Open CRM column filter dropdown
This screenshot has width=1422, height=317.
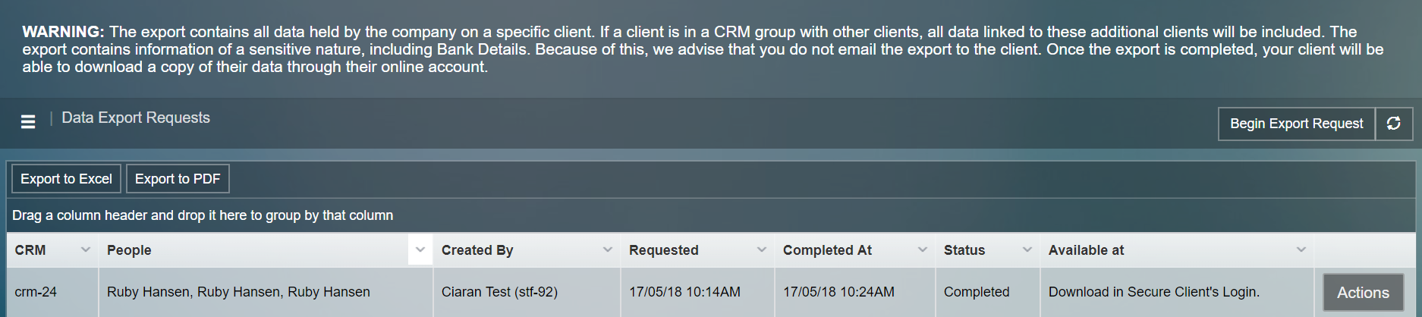point(86,250)
